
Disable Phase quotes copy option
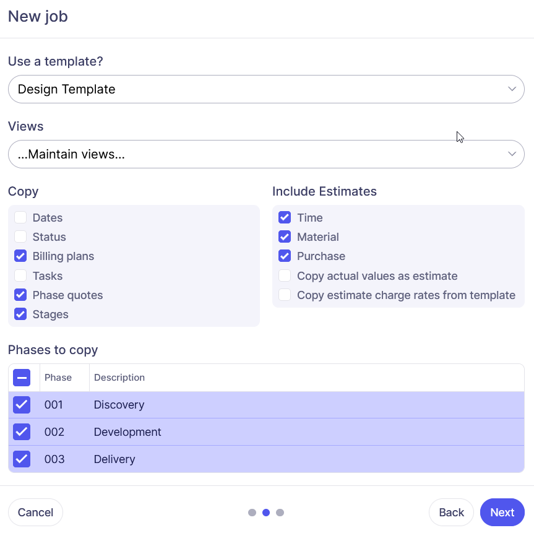tap(20, 295)
